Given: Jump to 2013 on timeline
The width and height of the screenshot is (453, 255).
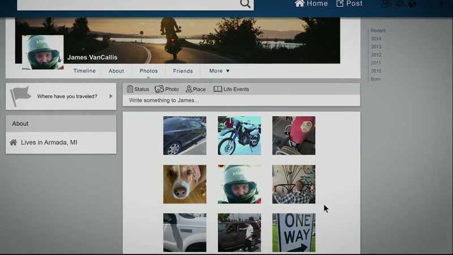Looking at the screenshot, I should point(376,46).
